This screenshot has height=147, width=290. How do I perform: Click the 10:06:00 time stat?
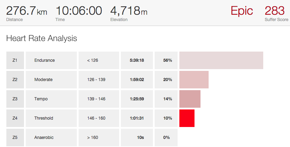click(x=79, y=11)
